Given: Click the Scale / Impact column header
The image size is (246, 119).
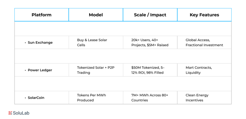Looking at the screenshot, I should pyautogui.click(x=150, y=15).
